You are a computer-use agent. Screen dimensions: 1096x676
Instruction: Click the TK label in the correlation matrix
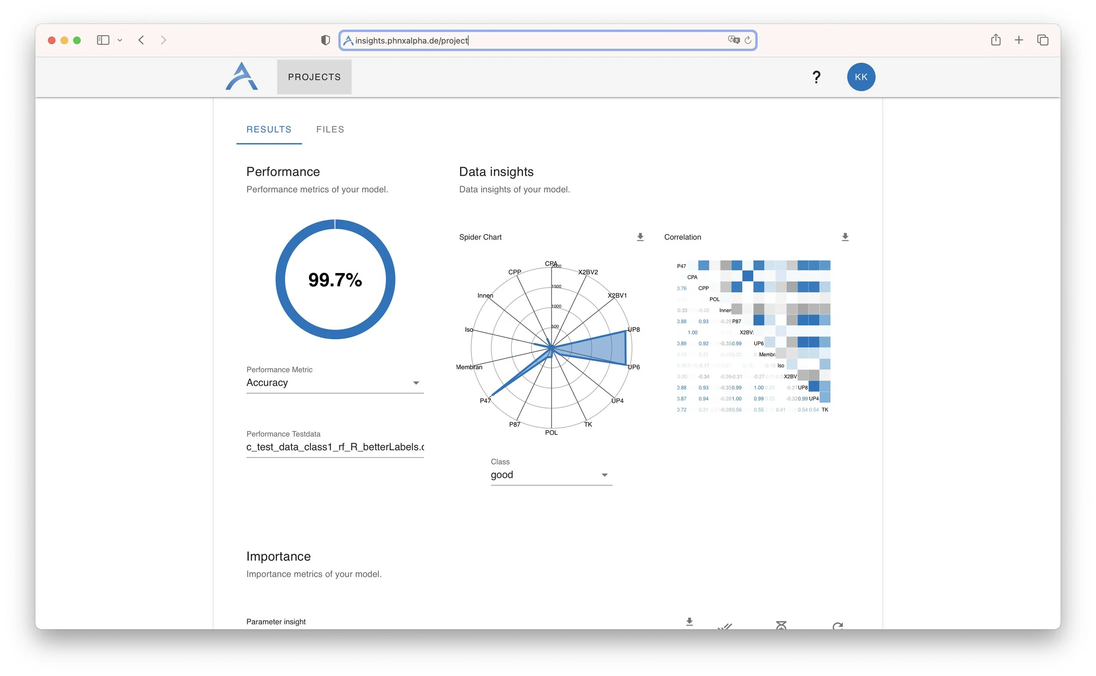click(825, 409)
